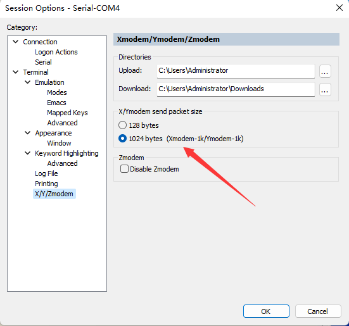Collapse the Appearance subcategory
The height and width of the screenshot is (326, 349).
(28, 133)
